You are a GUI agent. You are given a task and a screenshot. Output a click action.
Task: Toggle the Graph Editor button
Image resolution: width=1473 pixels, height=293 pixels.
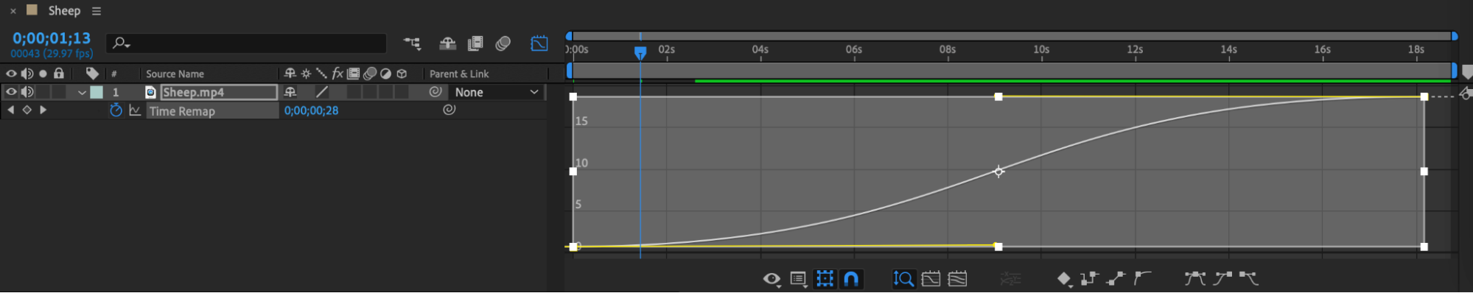tap(539, 43)
